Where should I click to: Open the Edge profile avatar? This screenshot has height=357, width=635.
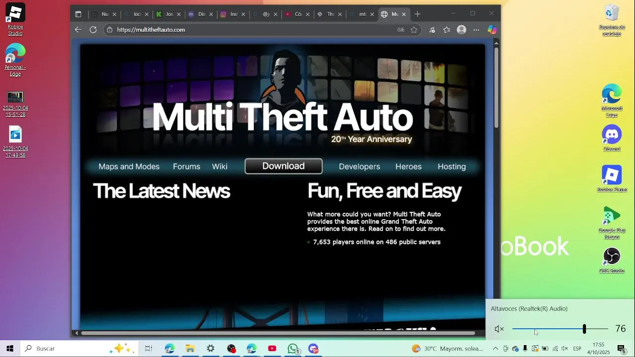[x=461, y=30]
